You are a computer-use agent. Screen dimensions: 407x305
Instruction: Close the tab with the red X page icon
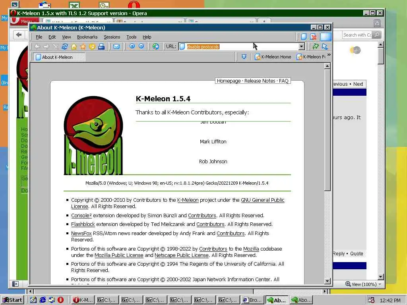tap(313, 37)
